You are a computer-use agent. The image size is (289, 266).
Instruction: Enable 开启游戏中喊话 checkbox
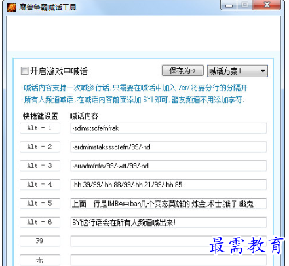point(24,71)
